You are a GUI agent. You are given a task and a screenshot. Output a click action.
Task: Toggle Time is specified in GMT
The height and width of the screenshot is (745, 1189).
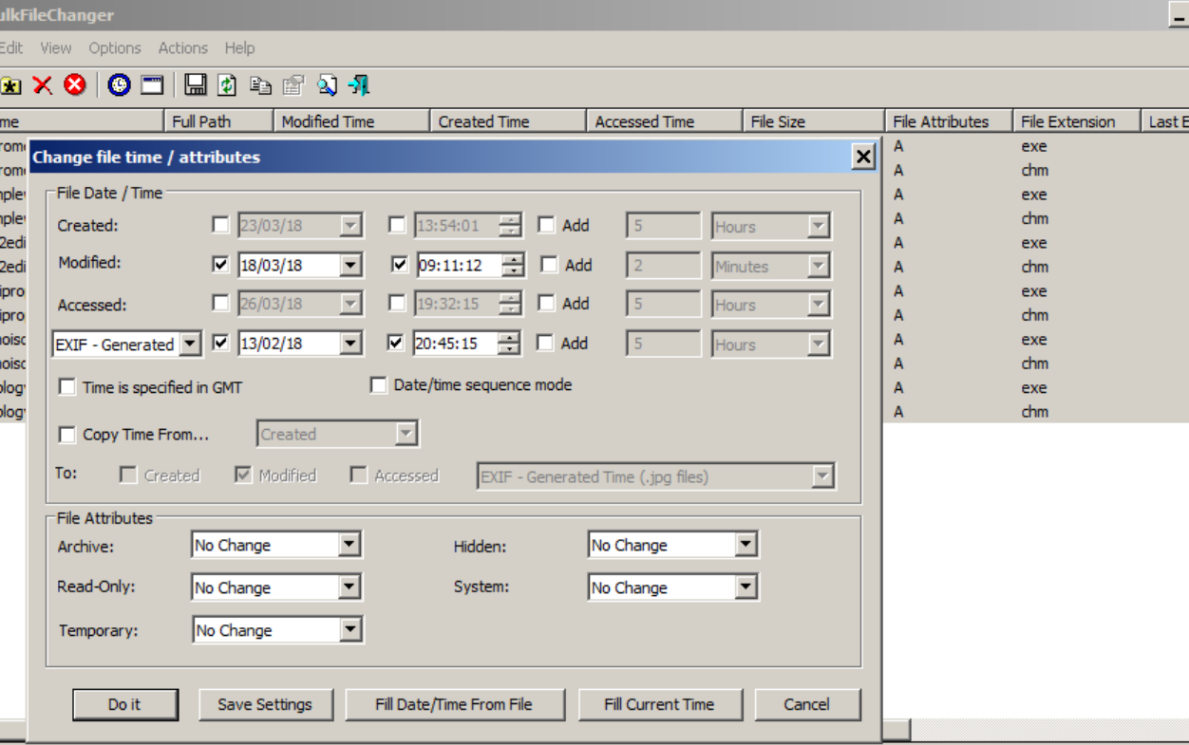68,387
